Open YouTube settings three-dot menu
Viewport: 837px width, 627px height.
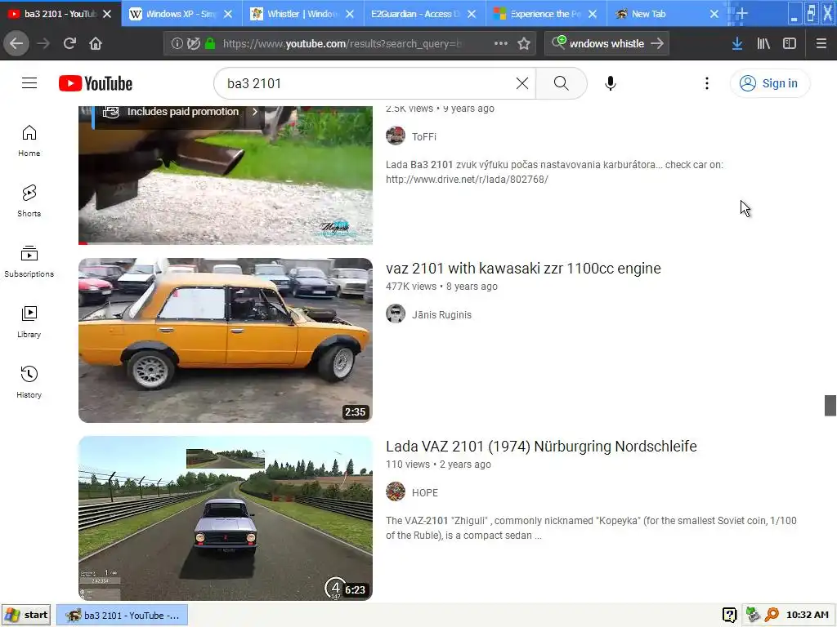707,83
